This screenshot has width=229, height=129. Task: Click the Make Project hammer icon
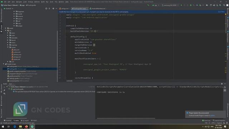tap(148, 5)
